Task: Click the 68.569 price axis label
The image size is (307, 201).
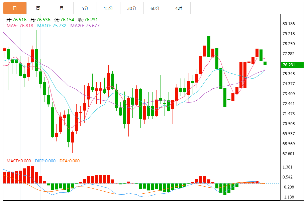Action: pos(289,144)
